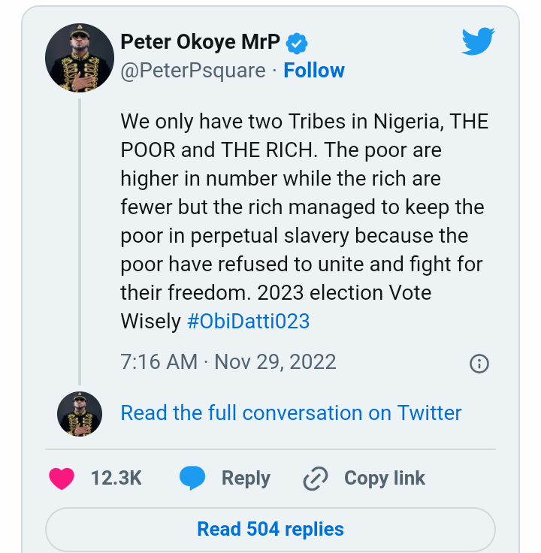
Task: Like the tweet with the heart icon
Action: [x=62, y=479]
